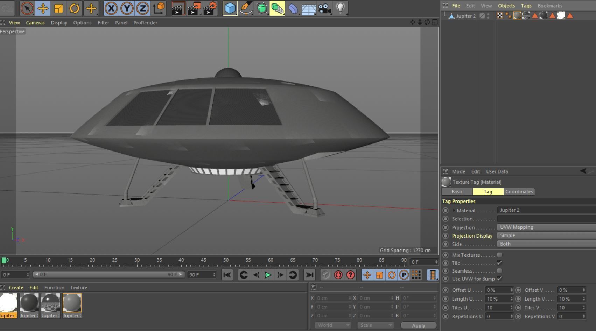Open the Side dropdown set to Both
This screenshot has width=596, height=331.
click(545, 244)
